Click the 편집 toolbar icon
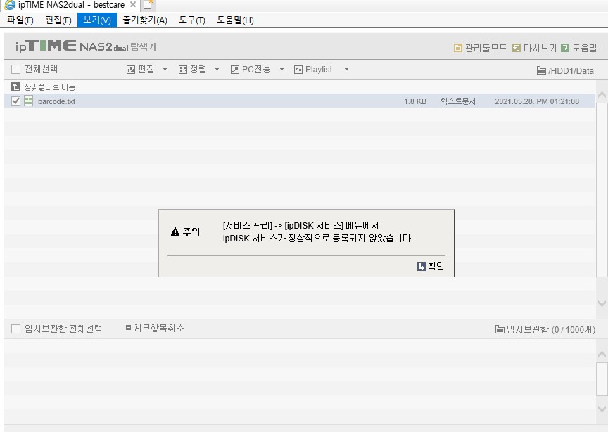The height and width of the screenshot is (432, 608). click(x=131, y=70)
